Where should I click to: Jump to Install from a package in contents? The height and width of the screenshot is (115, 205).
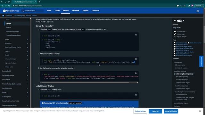[x=182, y=86]
